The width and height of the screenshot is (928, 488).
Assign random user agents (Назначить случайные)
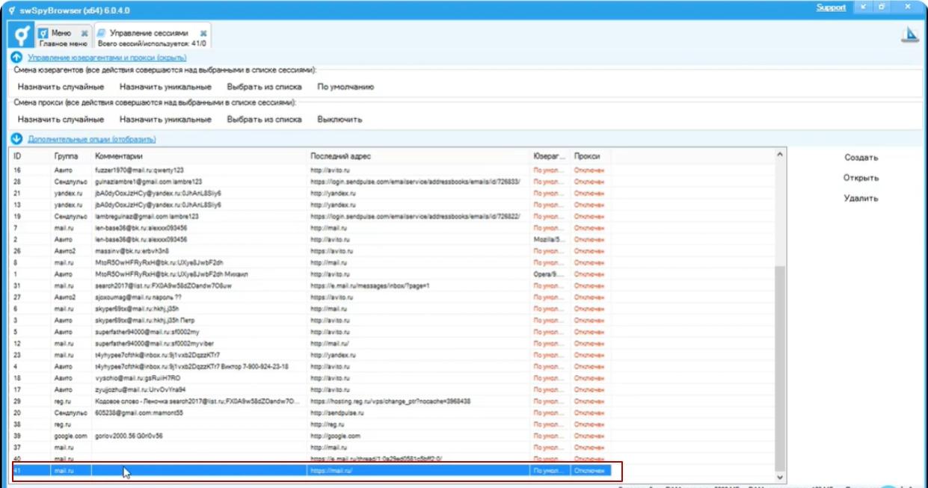61,87
